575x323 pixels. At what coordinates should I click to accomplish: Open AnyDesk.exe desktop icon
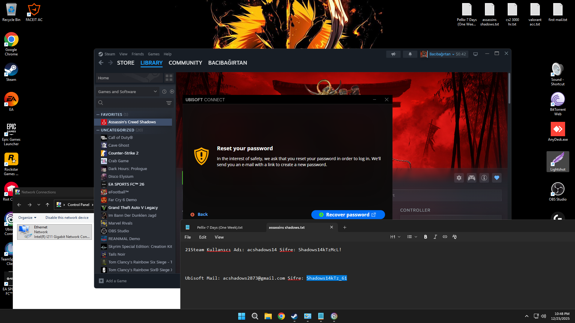coord(558,132)
